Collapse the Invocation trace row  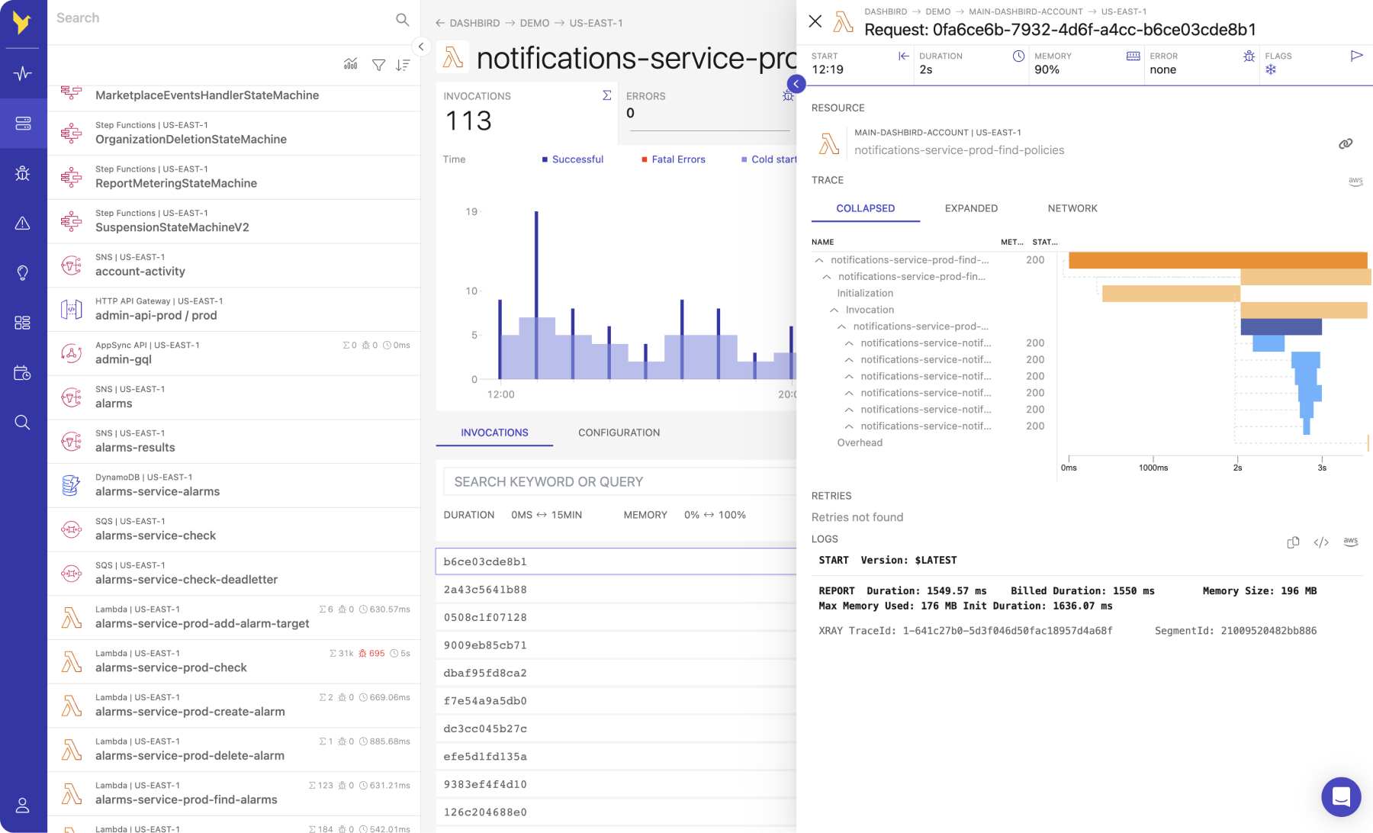[x=834, y=310]
